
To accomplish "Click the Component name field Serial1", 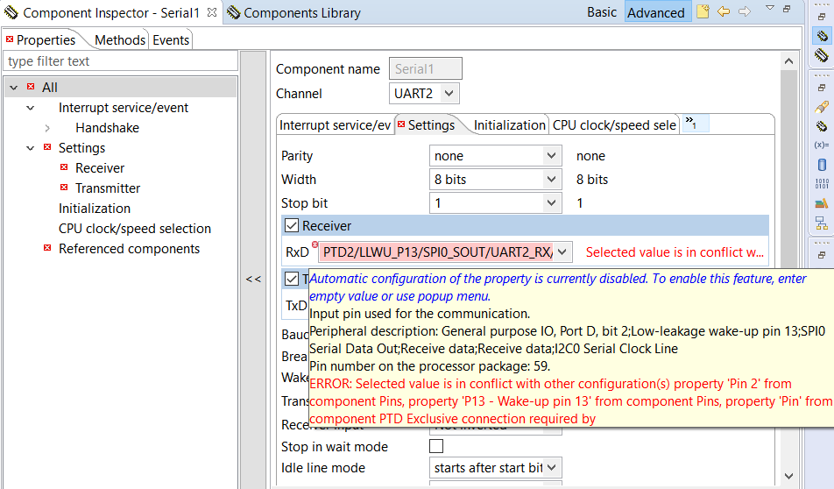I will tap(426, 68).
